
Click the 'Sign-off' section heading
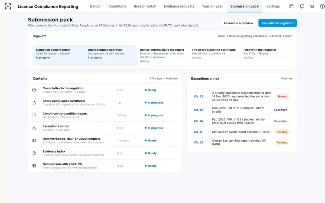[x=39, y=36]
